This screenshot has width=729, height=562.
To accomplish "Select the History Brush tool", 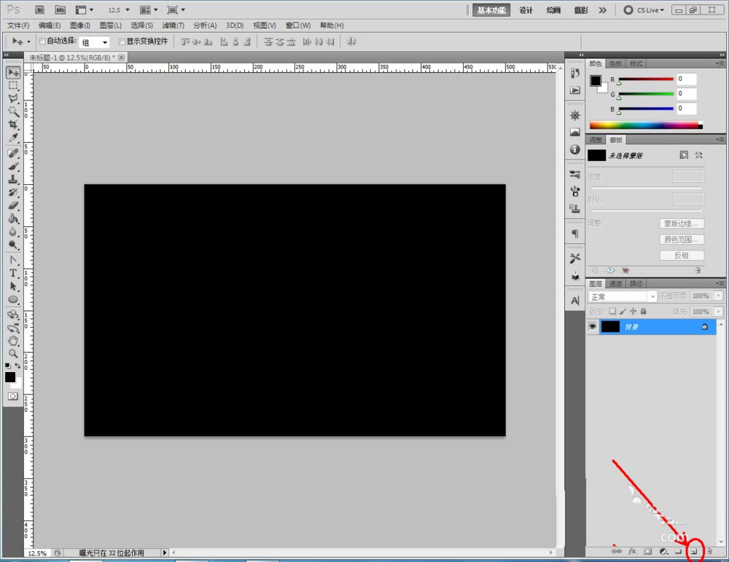I will [13, 192].
